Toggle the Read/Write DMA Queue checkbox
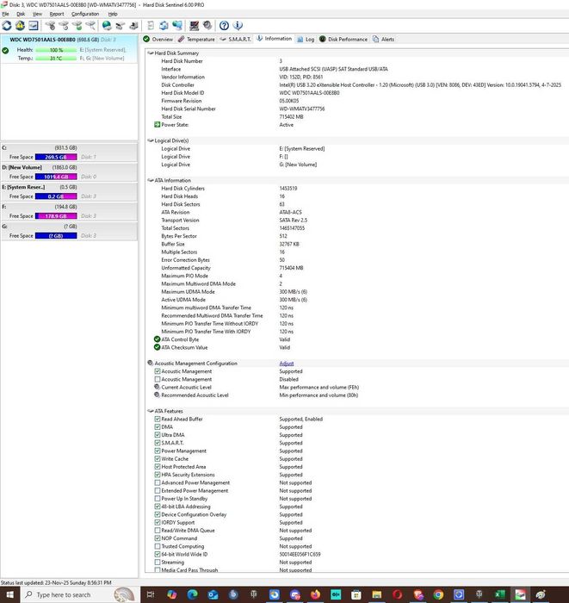 [x=158, y=531]
